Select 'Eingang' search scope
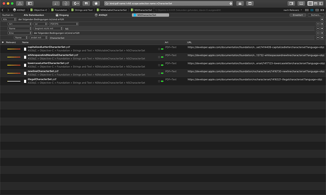The width and height of the screenshot is (326, 195). [x=62, y=15]
